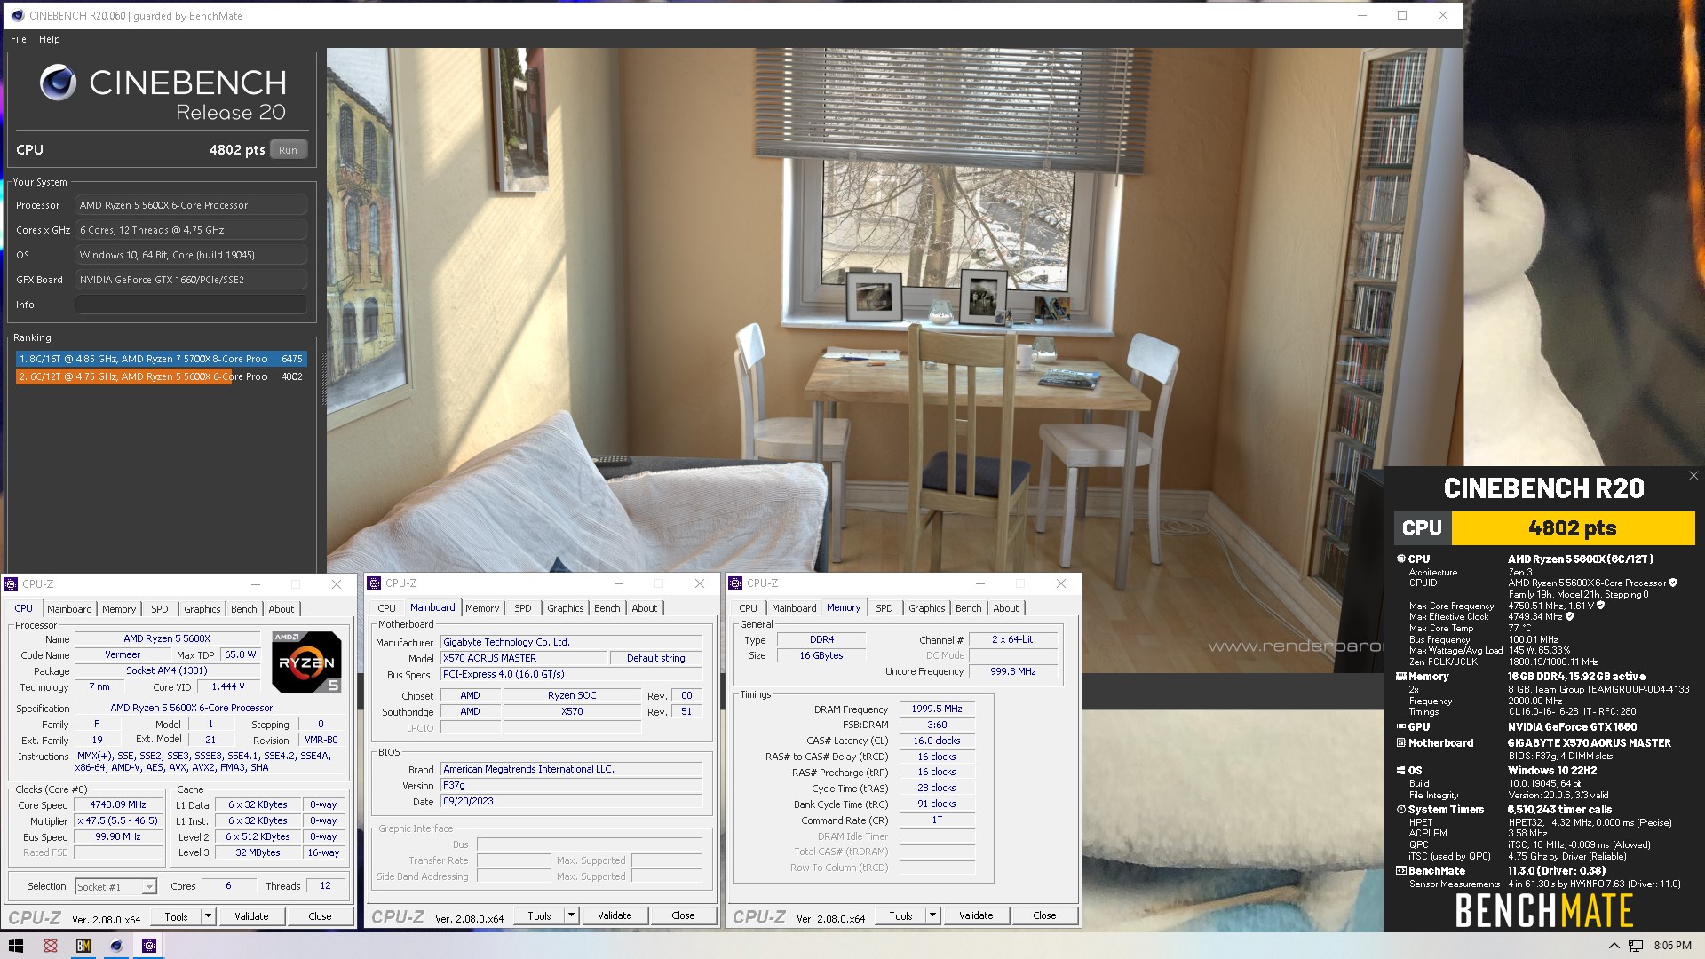Click the Ryzen 5 logo badge in CPU-Z

coord(306,662)
